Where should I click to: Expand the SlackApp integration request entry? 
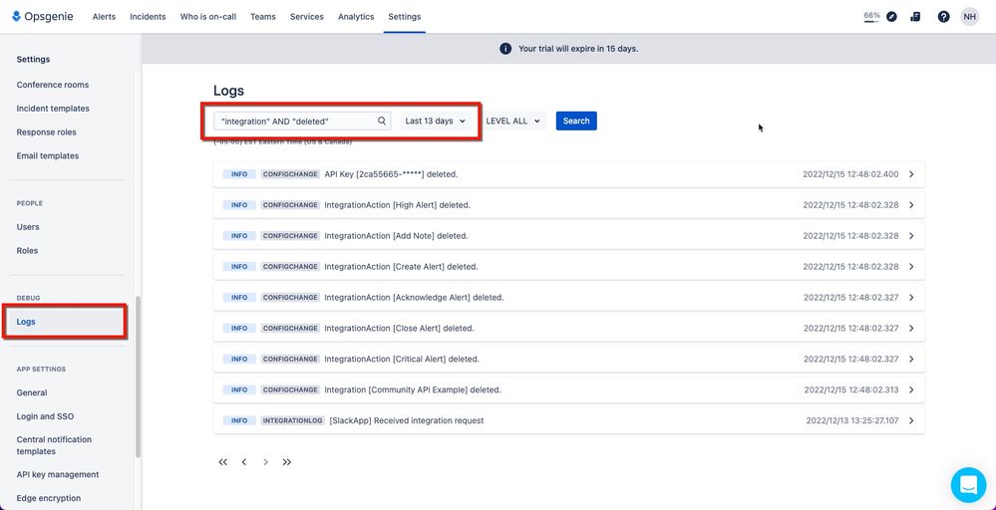pos(911,420)
